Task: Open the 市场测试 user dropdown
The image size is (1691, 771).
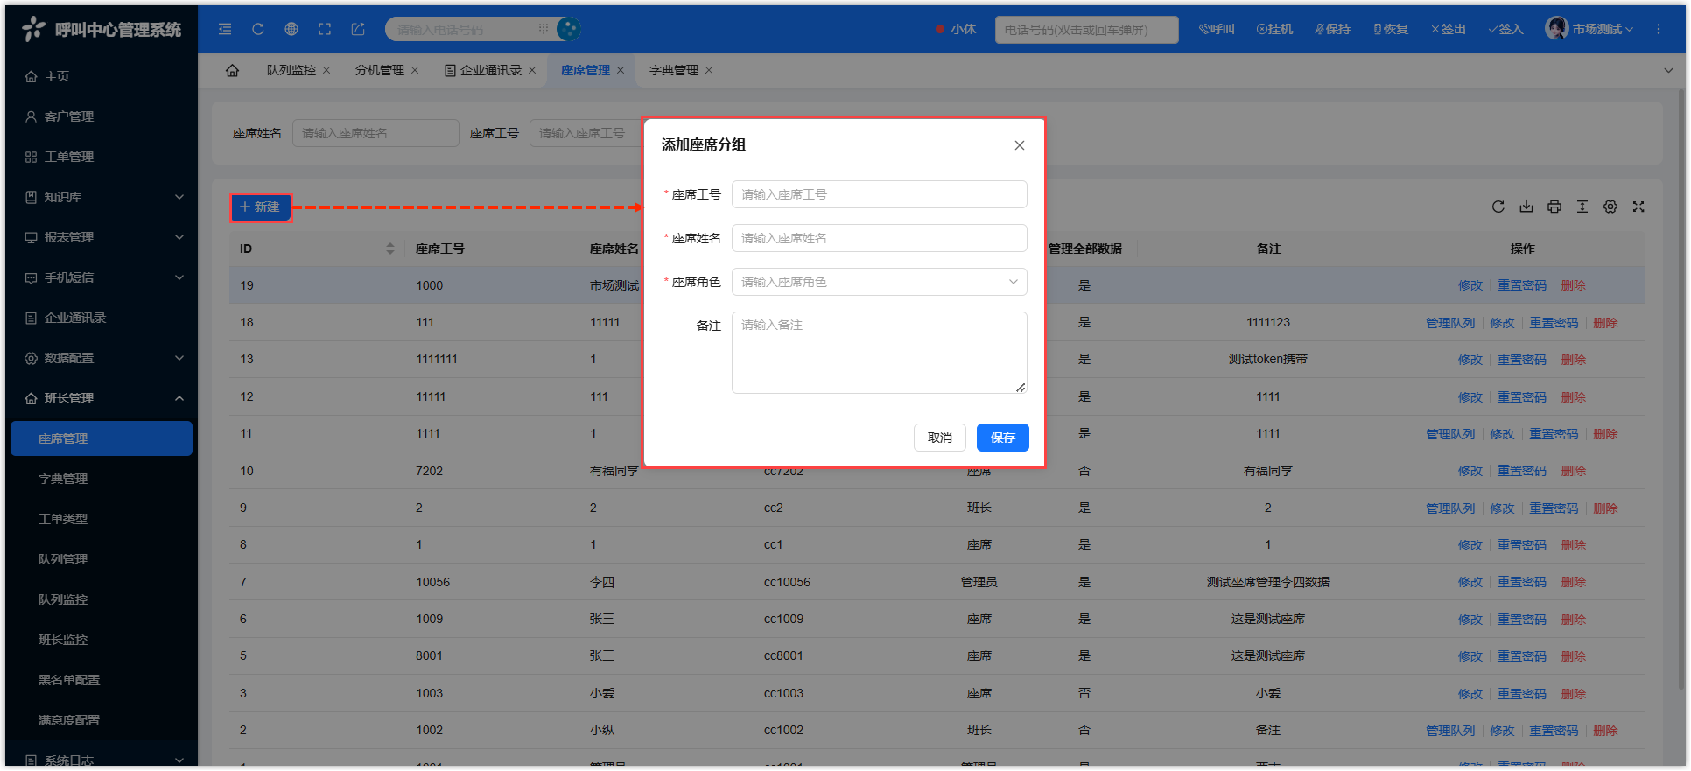Action: (1589, 29)
